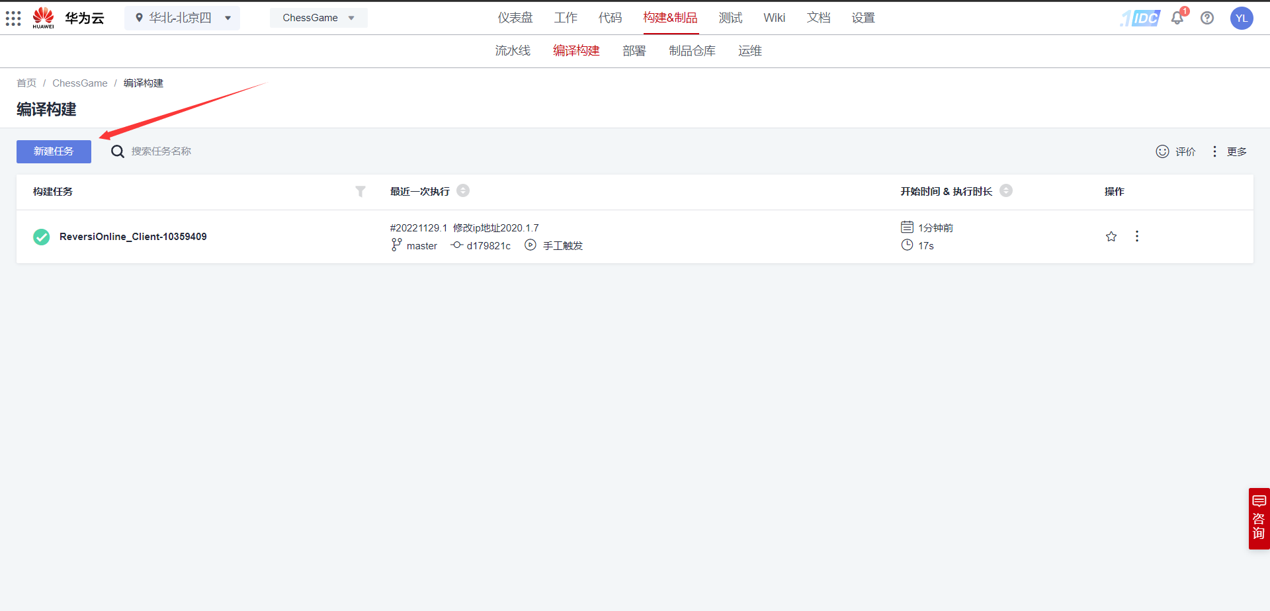This screenshot has width=1270, height=611.
Task: Open the 代码 menu
Action: coord(610,18)
